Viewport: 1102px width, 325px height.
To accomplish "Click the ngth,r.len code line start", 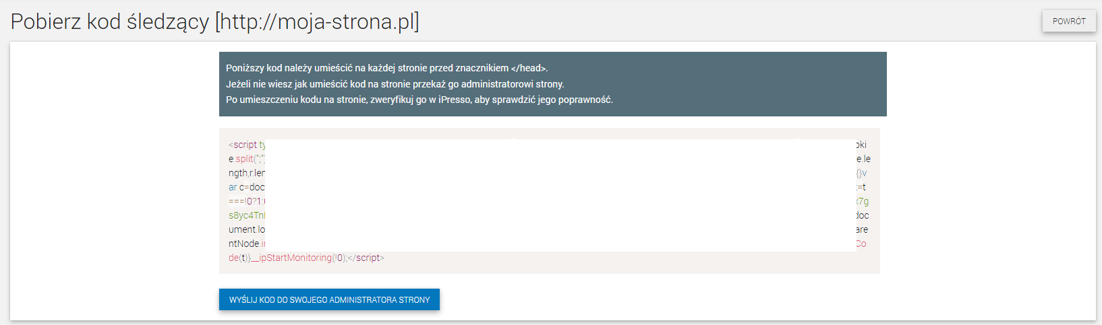I will [x=247, y=173].
